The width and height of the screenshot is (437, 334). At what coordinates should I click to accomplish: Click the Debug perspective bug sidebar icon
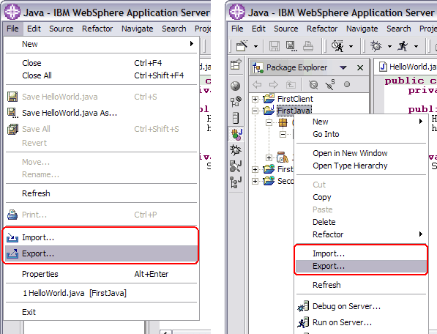pos(236,150)
